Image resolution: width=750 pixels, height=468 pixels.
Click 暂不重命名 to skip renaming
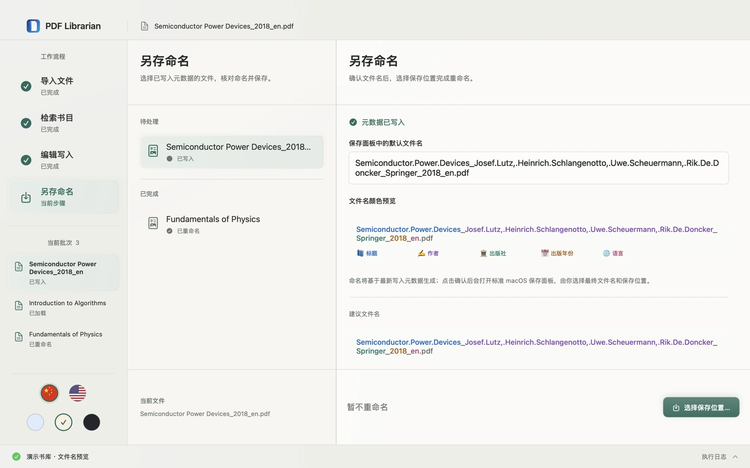(367, 407)
